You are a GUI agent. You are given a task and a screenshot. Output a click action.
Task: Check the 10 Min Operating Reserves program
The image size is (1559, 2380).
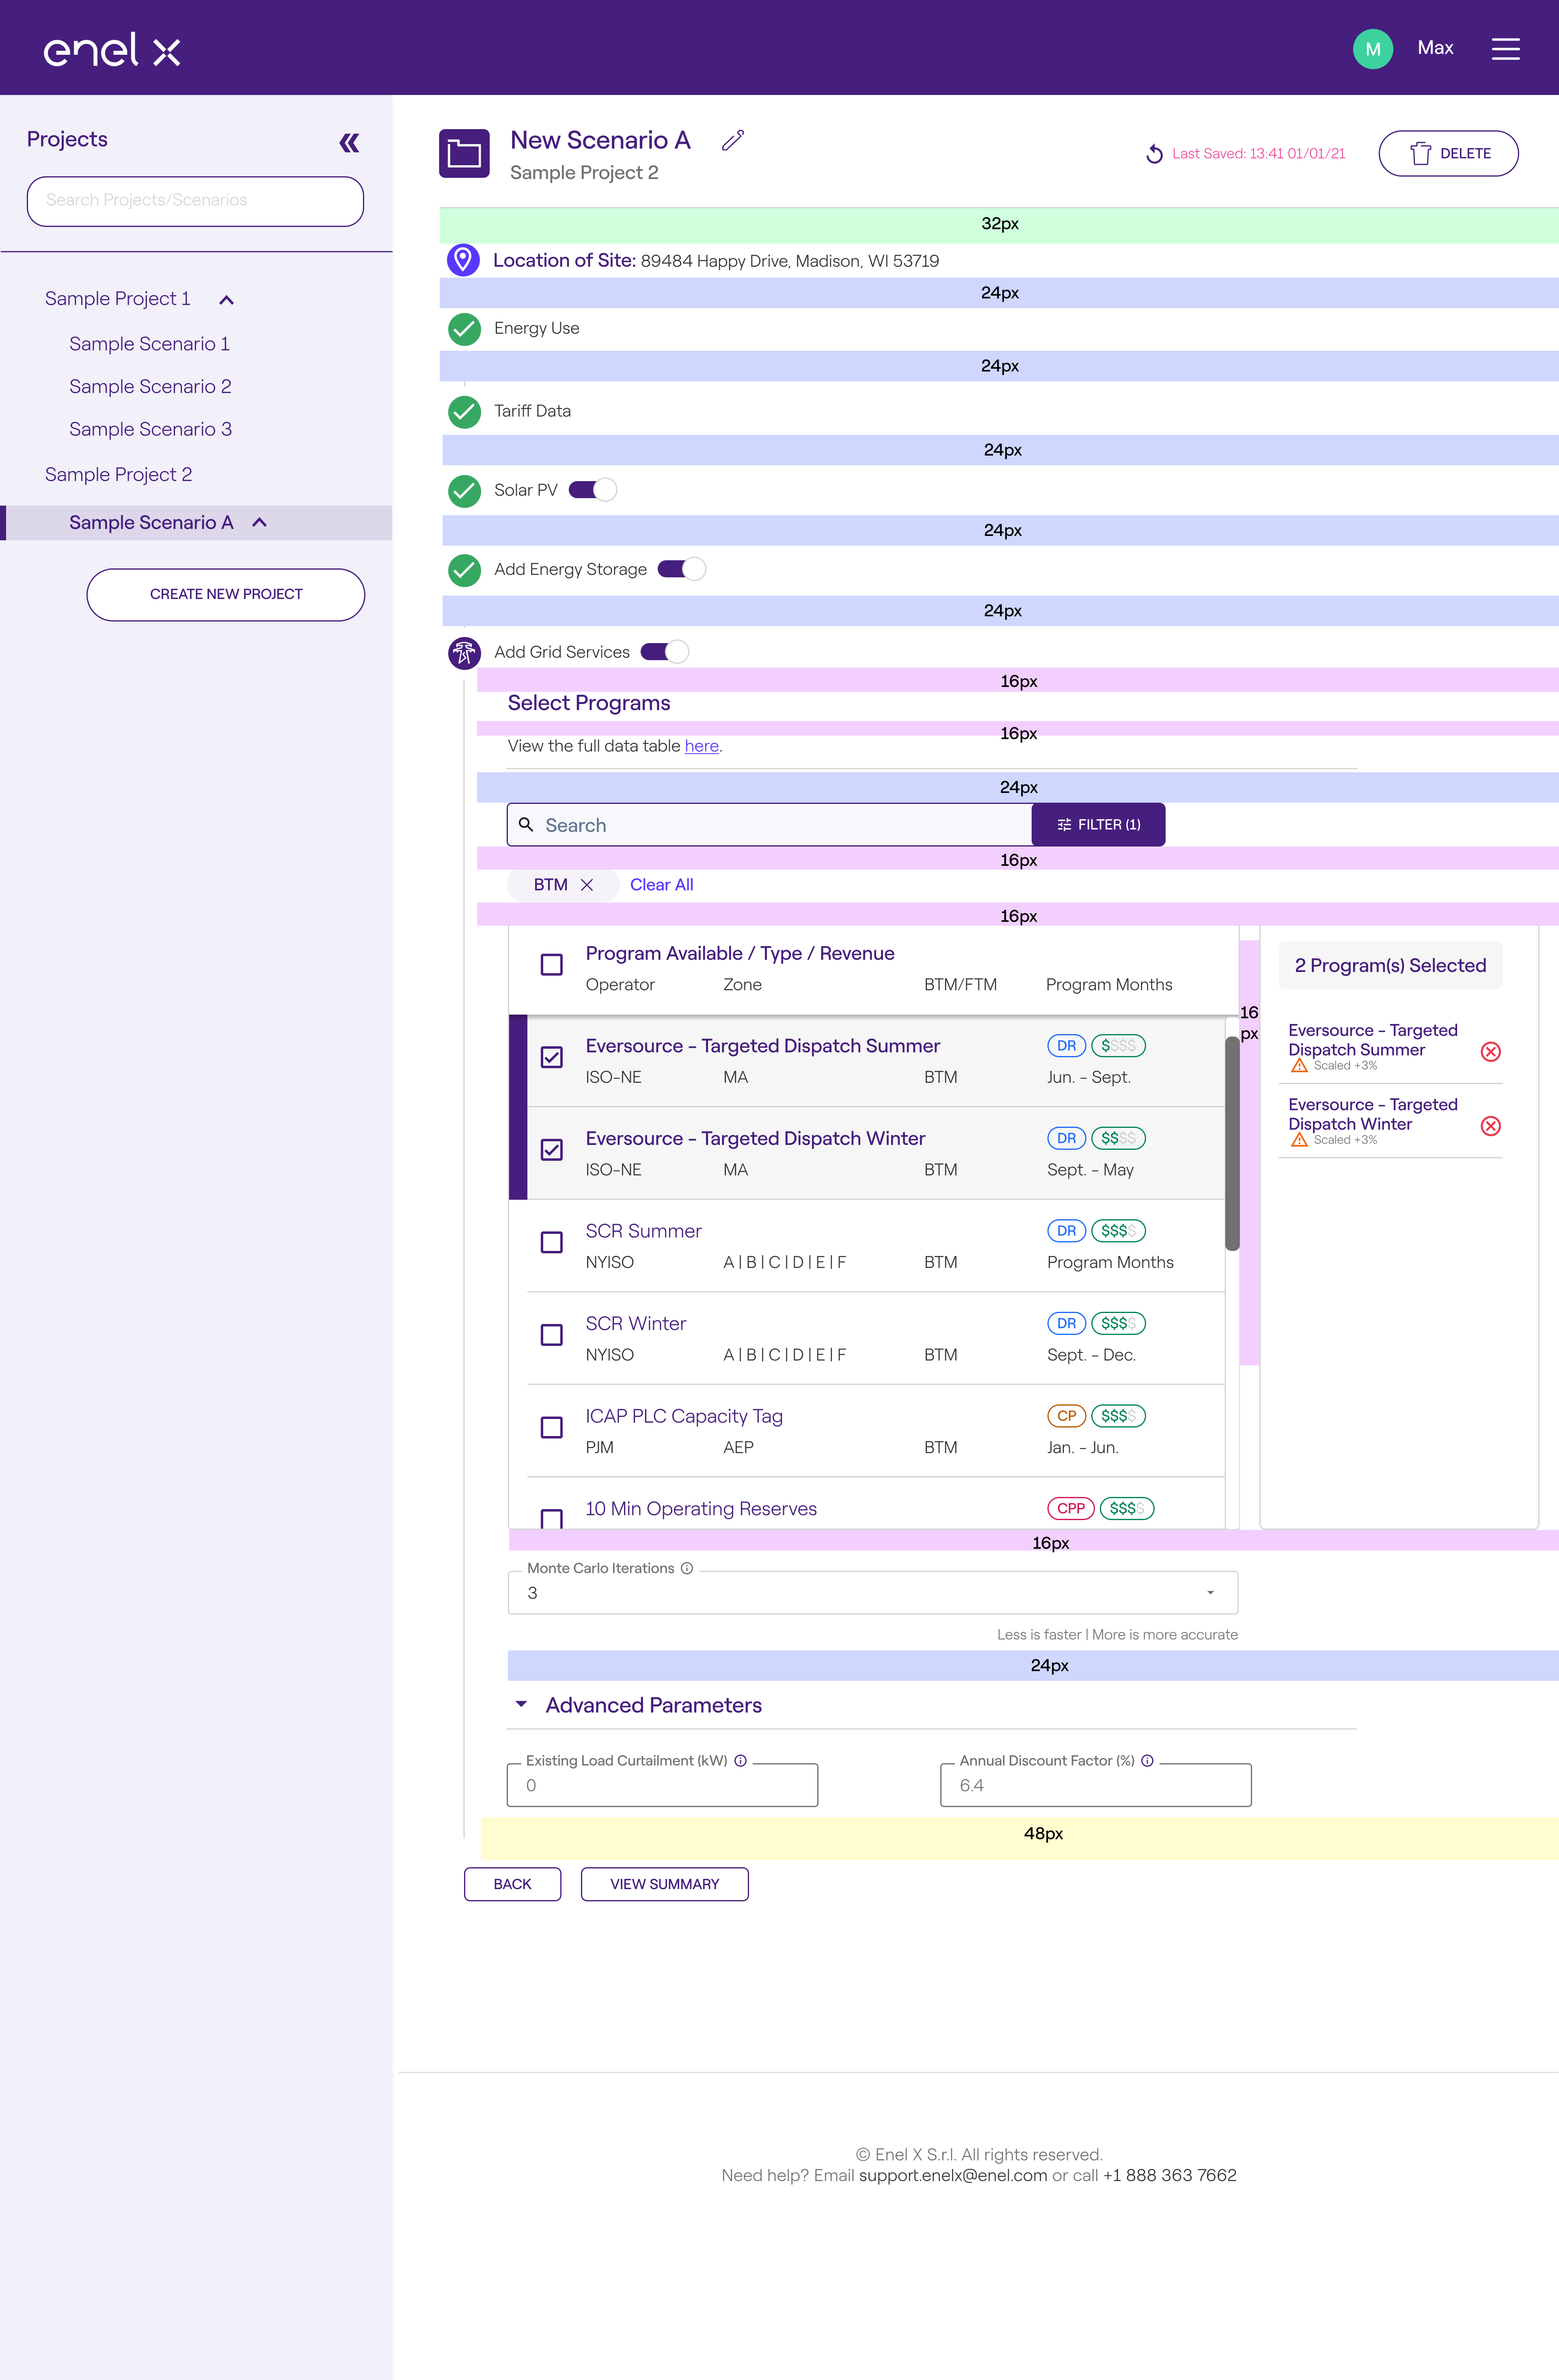tap(552, 1518)
